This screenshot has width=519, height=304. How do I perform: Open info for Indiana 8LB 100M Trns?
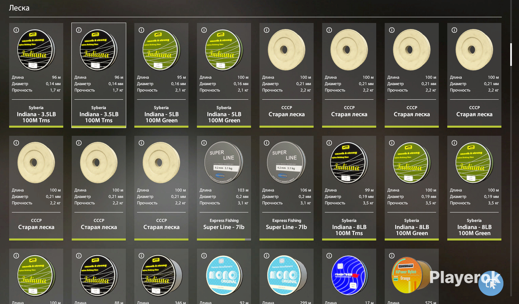329,143
